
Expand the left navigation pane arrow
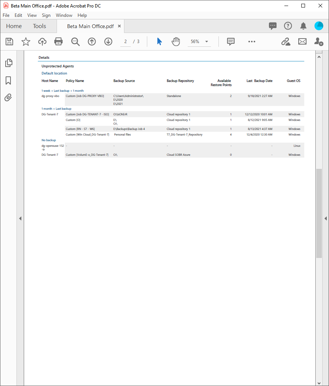20,218
